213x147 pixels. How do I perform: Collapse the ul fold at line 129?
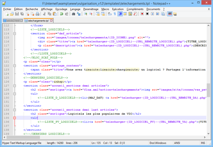tap(15, 94)
